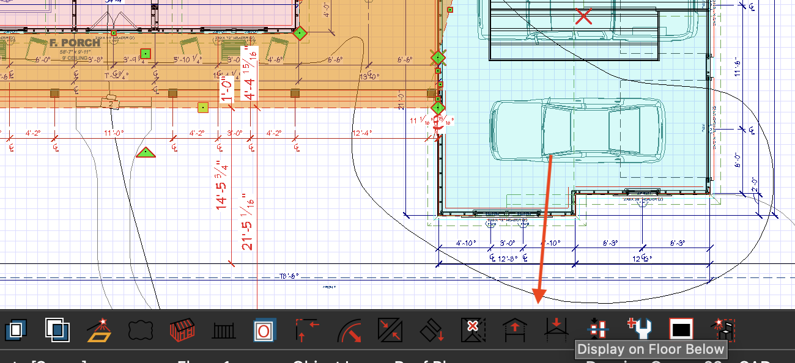Click the square with diagonal arrows icon
This screenshot has width=795, height=363.
[x=389, y=330]
